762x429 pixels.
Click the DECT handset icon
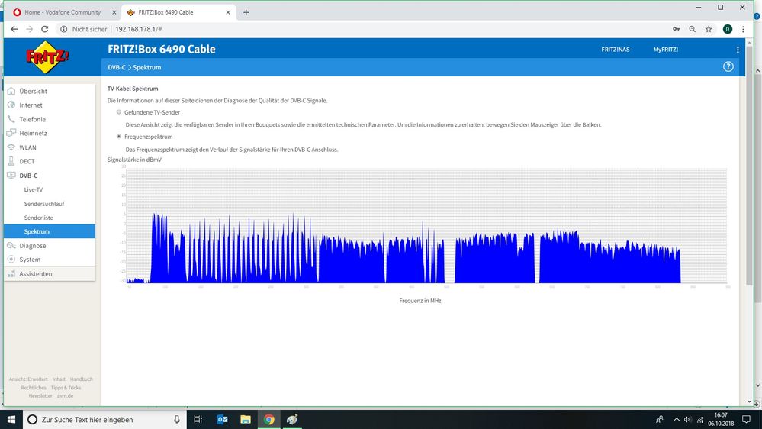pyautogui.click(x=11, y=161)
